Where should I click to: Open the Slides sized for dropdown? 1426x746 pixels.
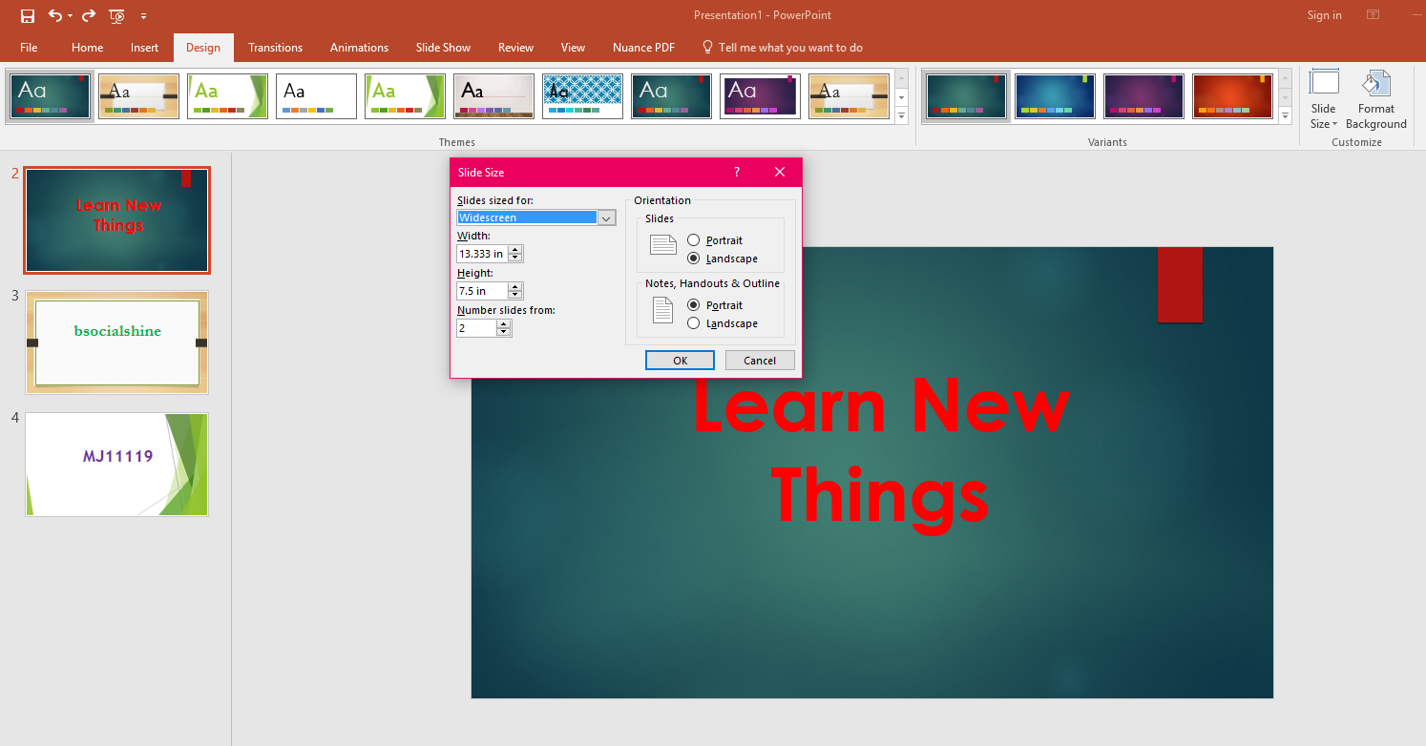pyautogui.click(x=606, y=218)
